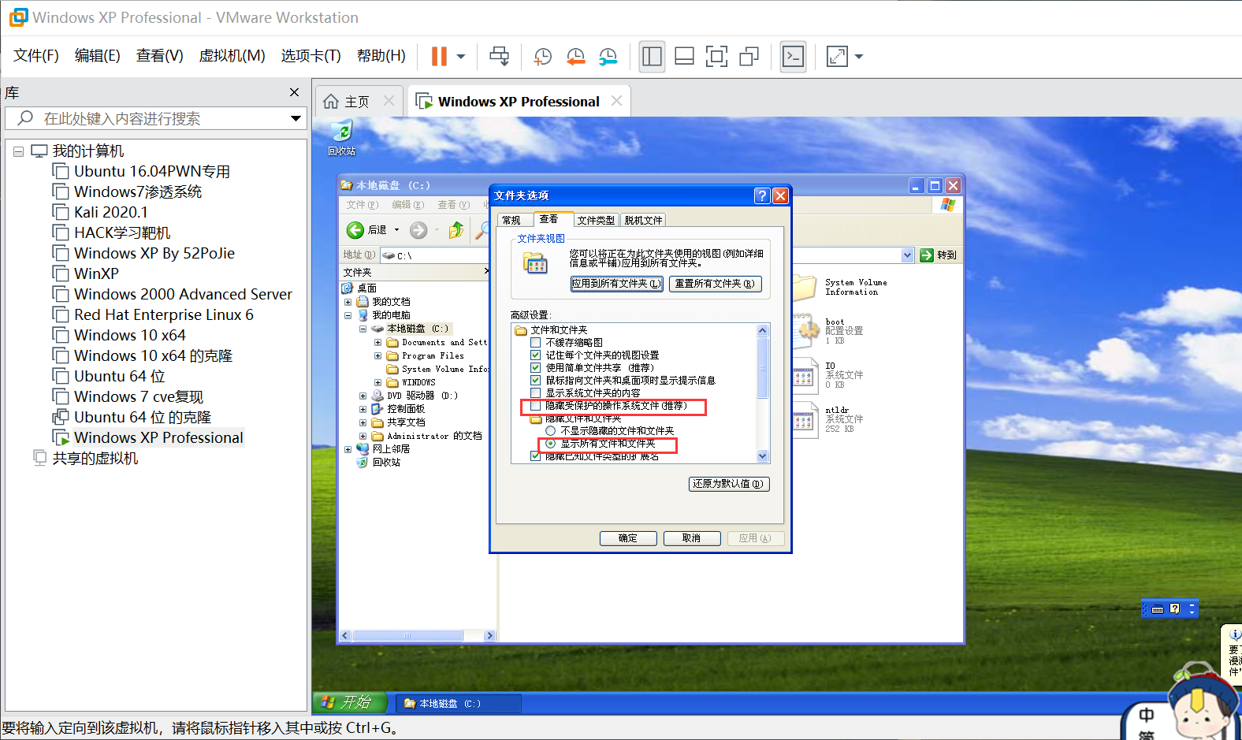Toggle the library sidebar view icon
This screenshot has height=740, width=1242.
coord(652,56)
